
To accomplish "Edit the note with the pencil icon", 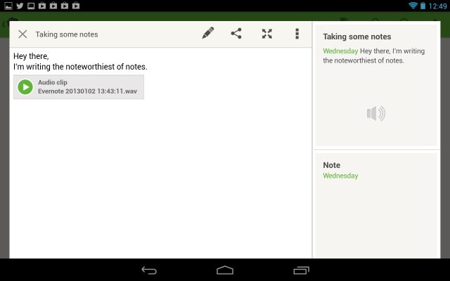I will 208,33.
